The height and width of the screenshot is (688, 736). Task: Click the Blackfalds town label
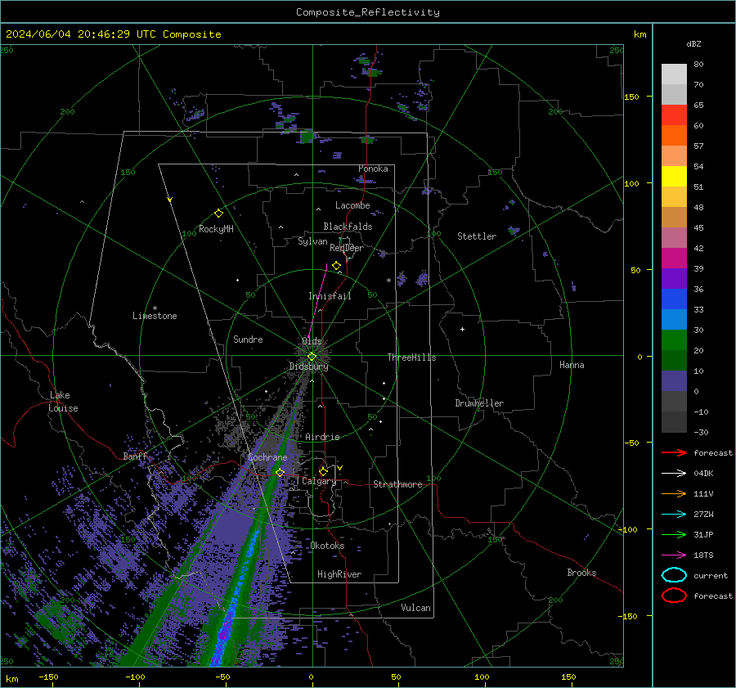click(348, 227)
